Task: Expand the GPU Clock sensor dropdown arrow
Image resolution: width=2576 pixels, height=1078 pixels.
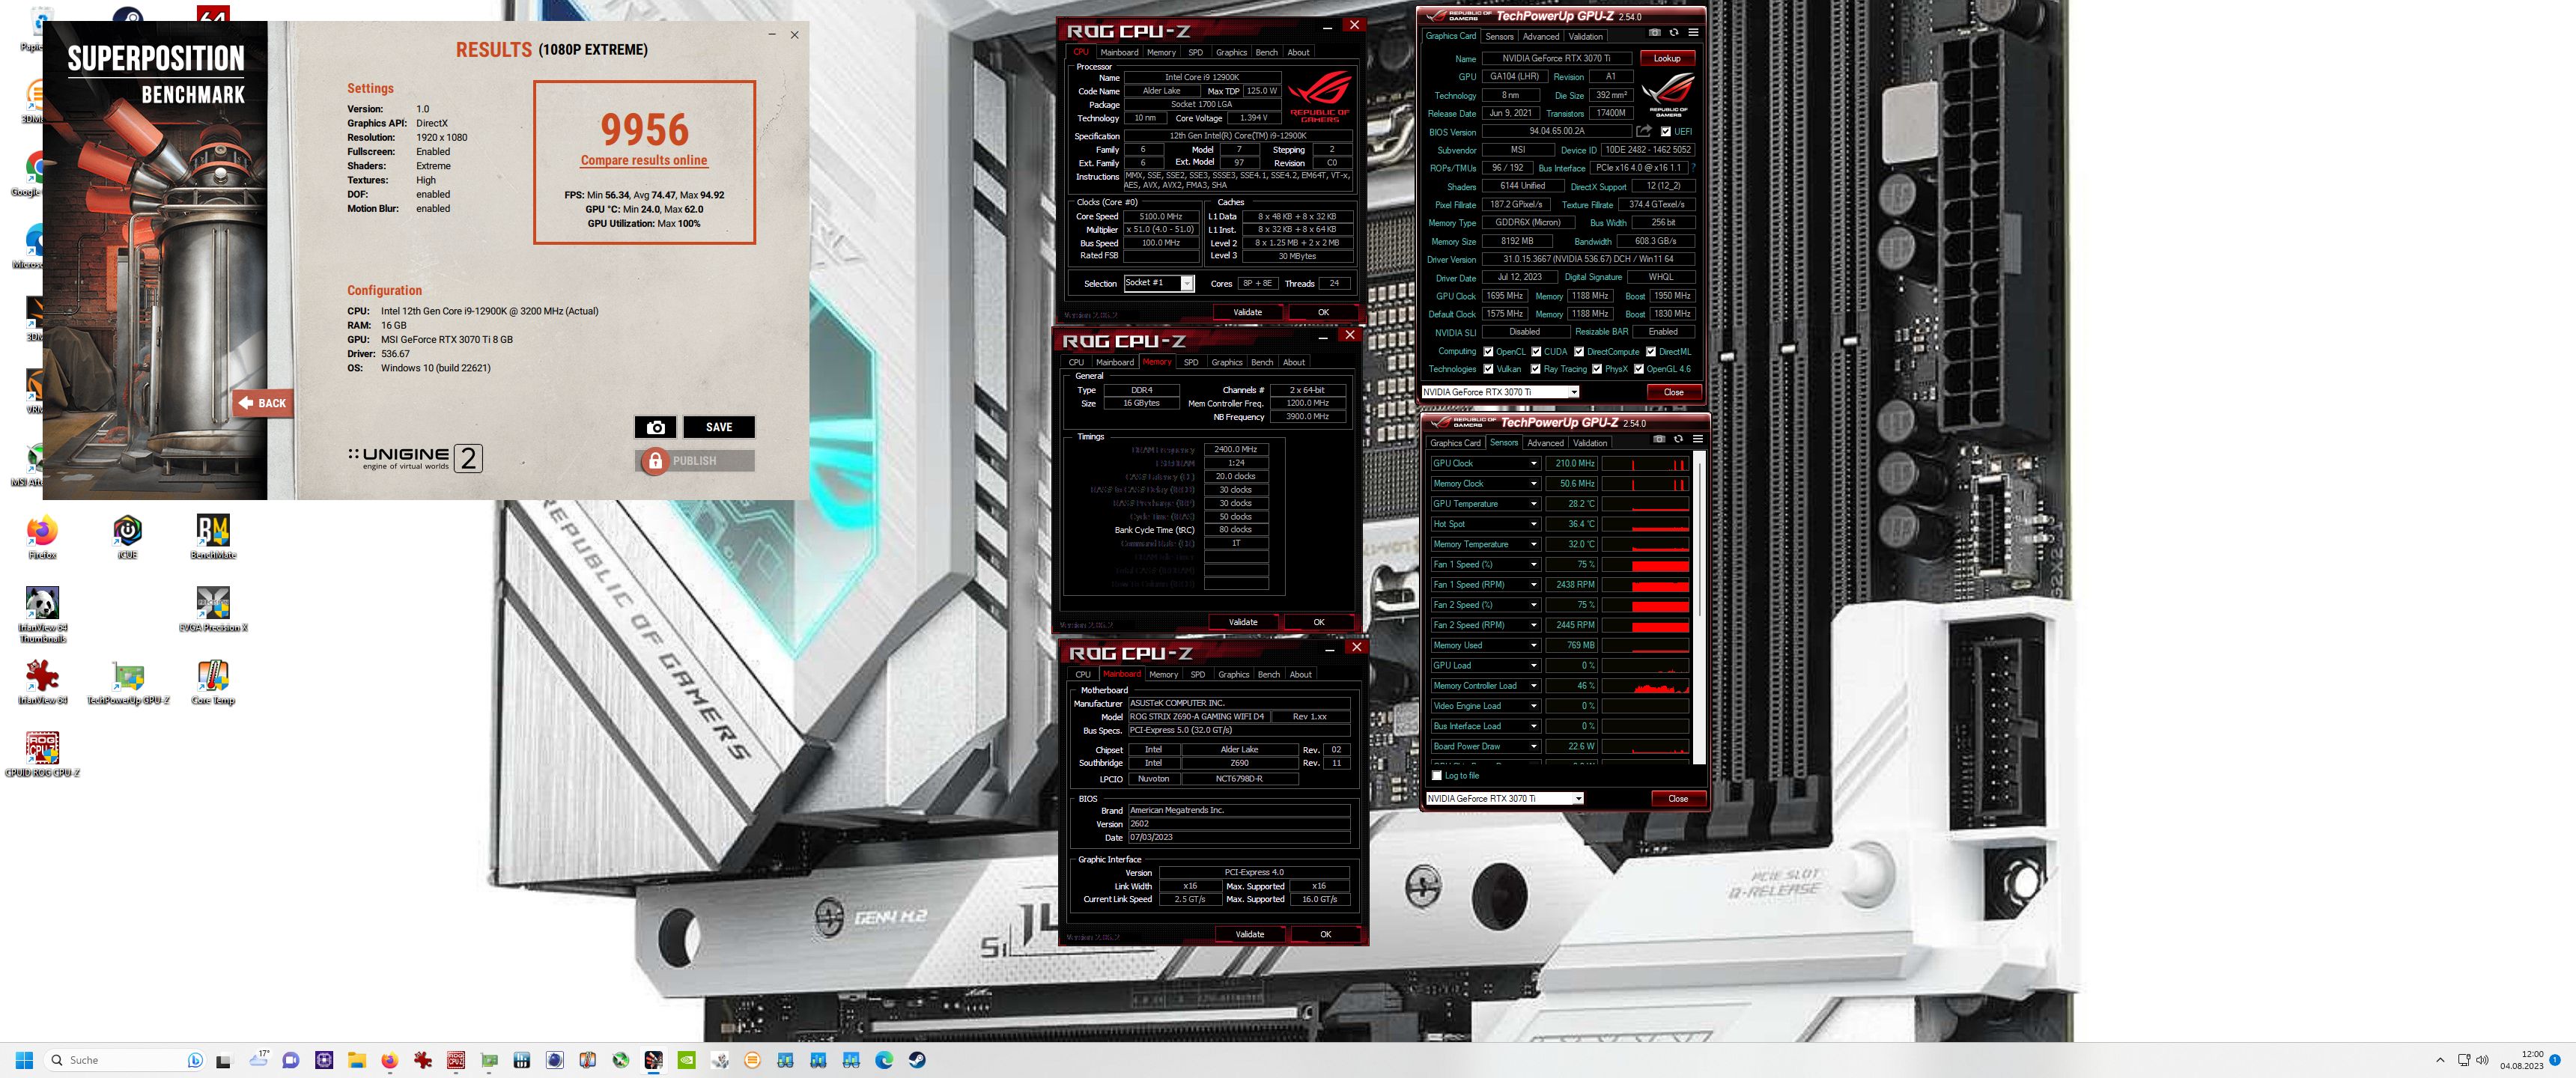Action: tap(1533, 463)
